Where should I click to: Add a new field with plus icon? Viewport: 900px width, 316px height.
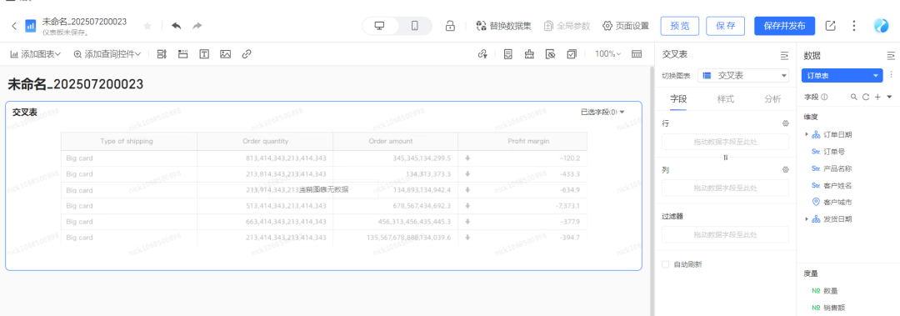click(877, 97)
